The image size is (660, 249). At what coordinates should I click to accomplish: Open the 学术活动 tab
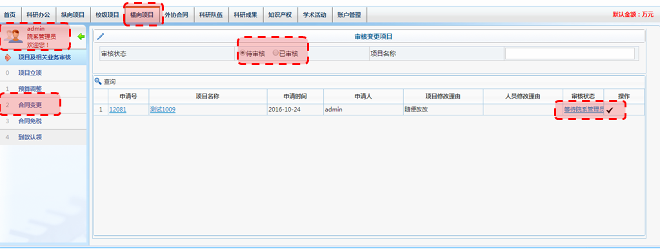tap(314, 15)
